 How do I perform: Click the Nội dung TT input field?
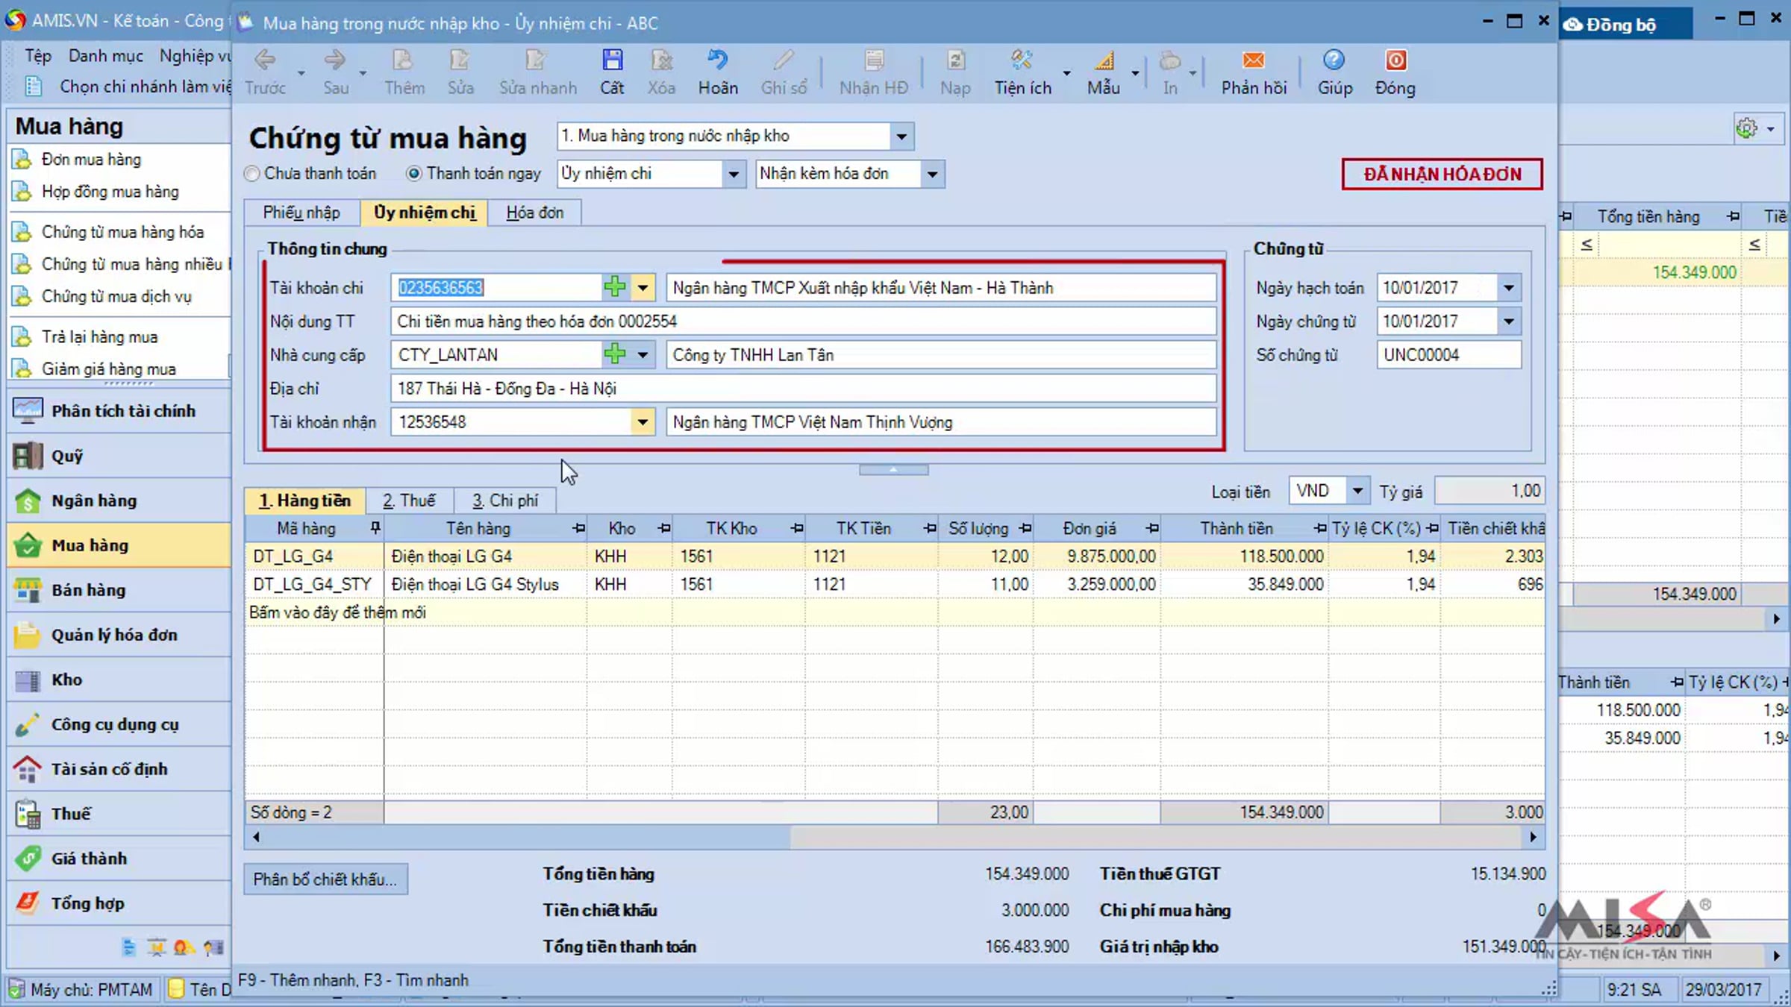click(x=804, y=321)
